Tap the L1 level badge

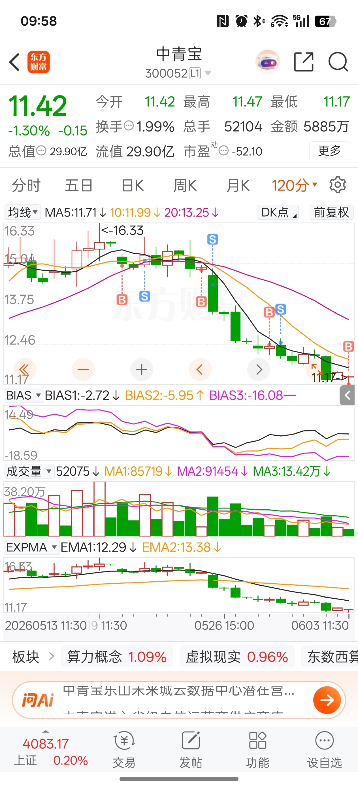(x=195, y=73)
